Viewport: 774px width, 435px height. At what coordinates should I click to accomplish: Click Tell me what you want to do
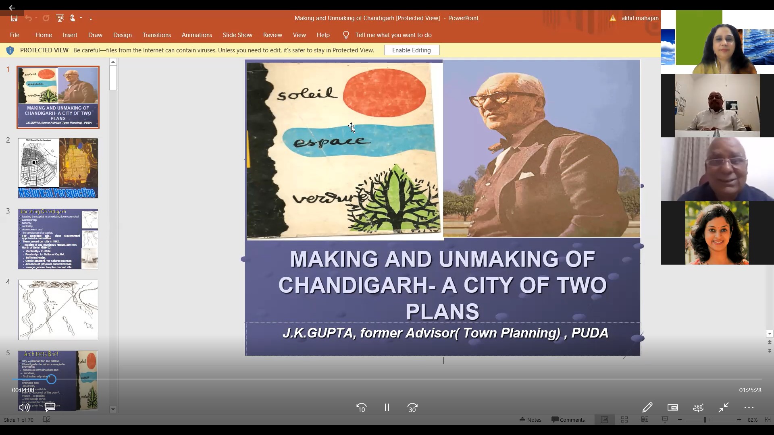pos(394,35)
